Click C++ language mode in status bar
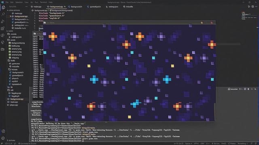 point(208,143)
